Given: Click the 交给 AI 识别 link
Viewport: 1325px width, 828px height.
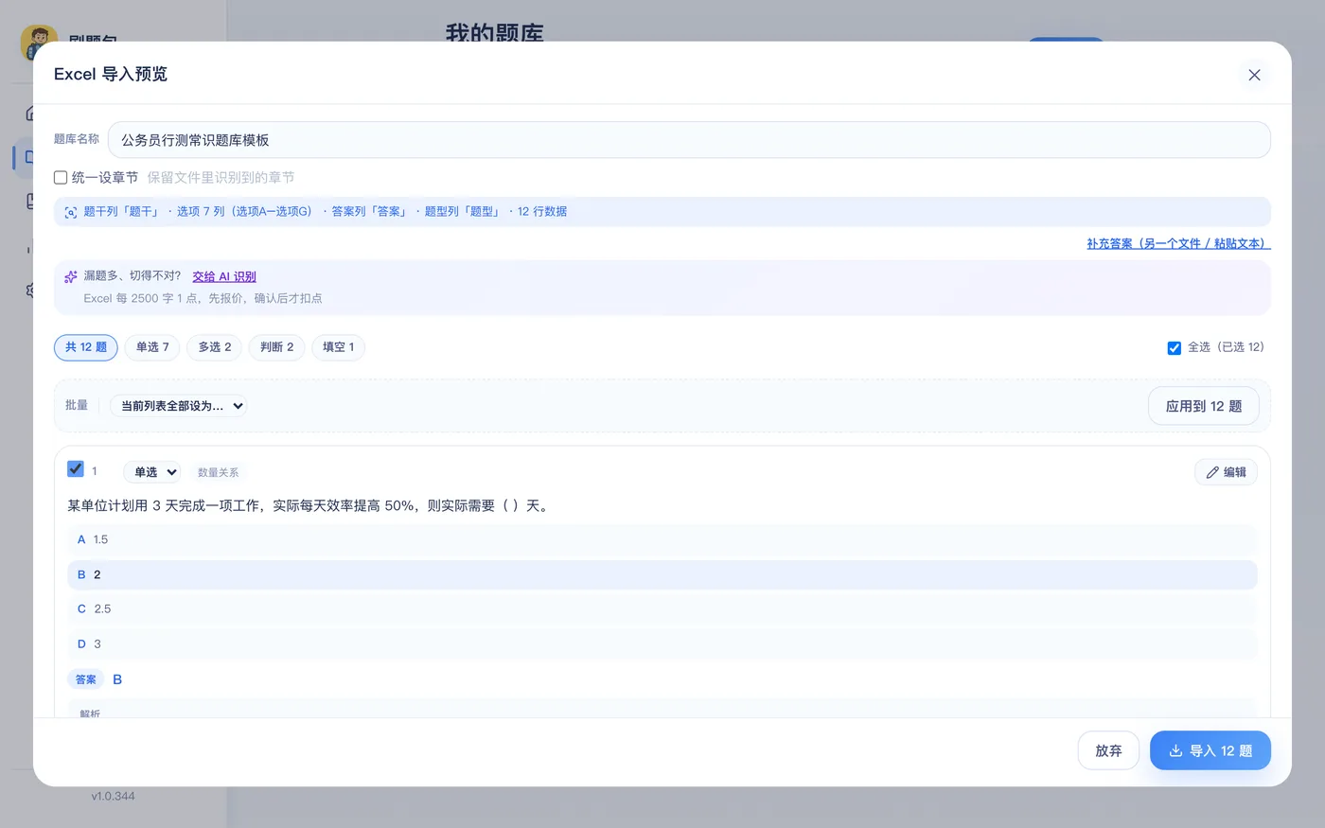Looking at the screenshot, I should 224,276.
